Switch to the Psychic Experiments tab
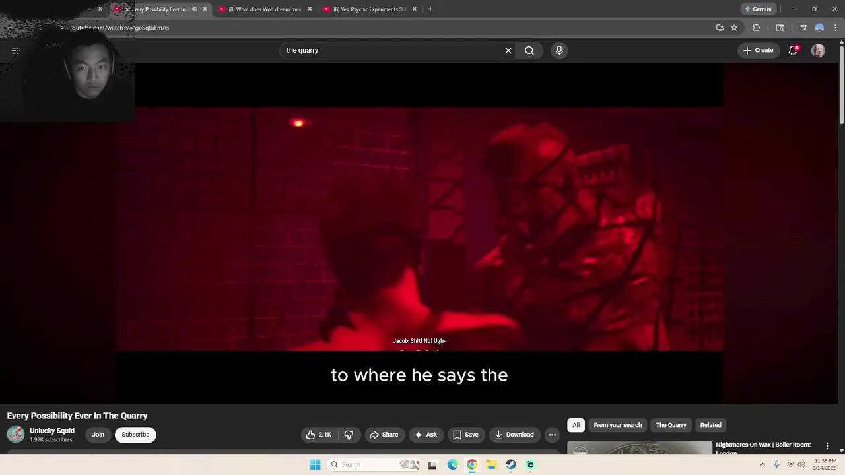The height and width of the screenshot is (475, 845). coord(371,9)
